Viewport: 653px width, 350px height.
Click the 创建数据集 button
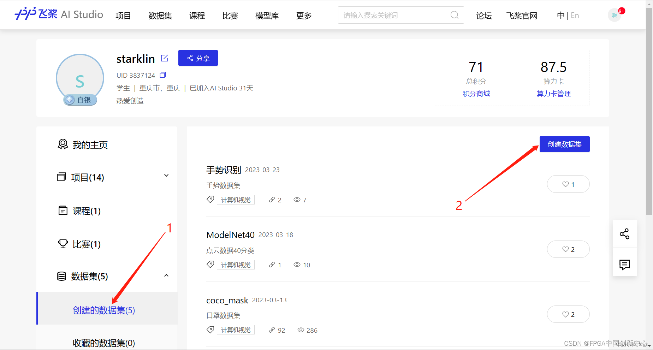point(564,144)
